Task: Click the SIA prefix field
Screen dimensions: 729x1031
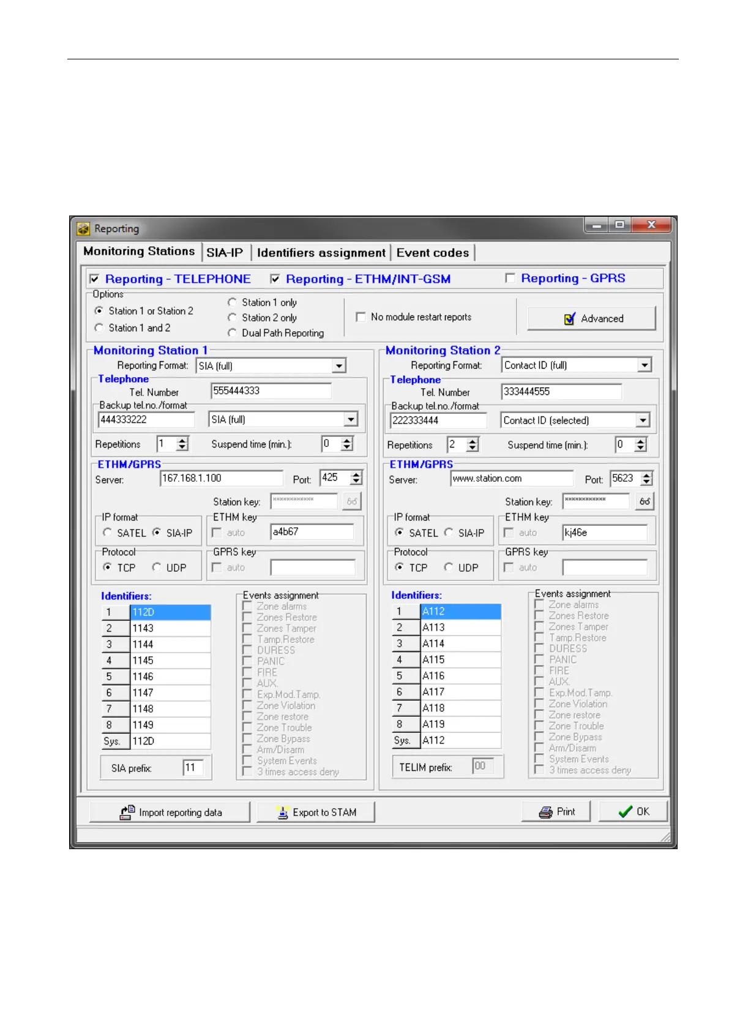Action: pyautogui.click(x=193, y=768)
